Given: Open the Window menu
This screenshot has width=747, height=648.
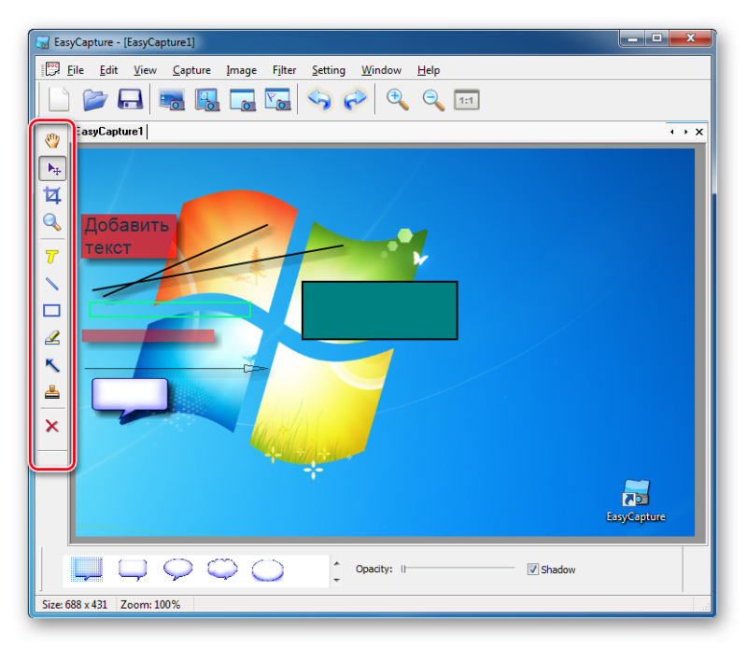Looking at the screenshot, I should coord(381,70).
